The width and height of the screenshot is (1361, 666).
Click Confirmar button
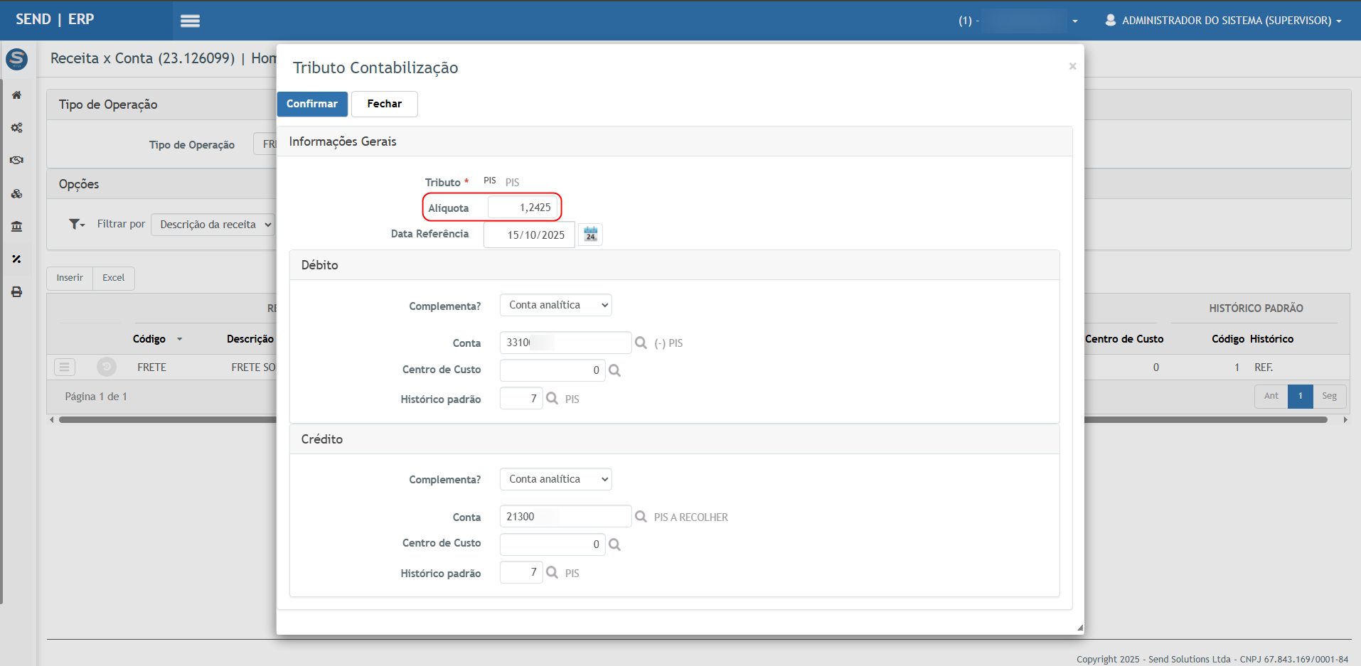coord(312,104)
